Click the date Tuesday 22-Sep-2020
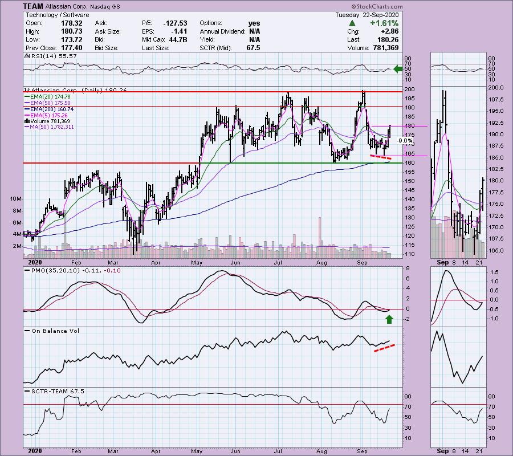Image resolution: width=513 pixels, height=456 pixels. [367, 15]
